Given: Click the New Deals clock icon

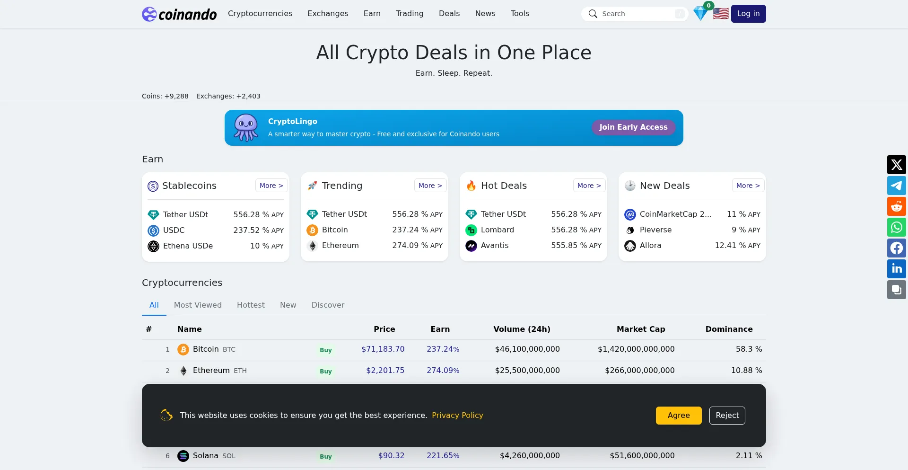Looking at the screenshot, I should click(630, 186).
